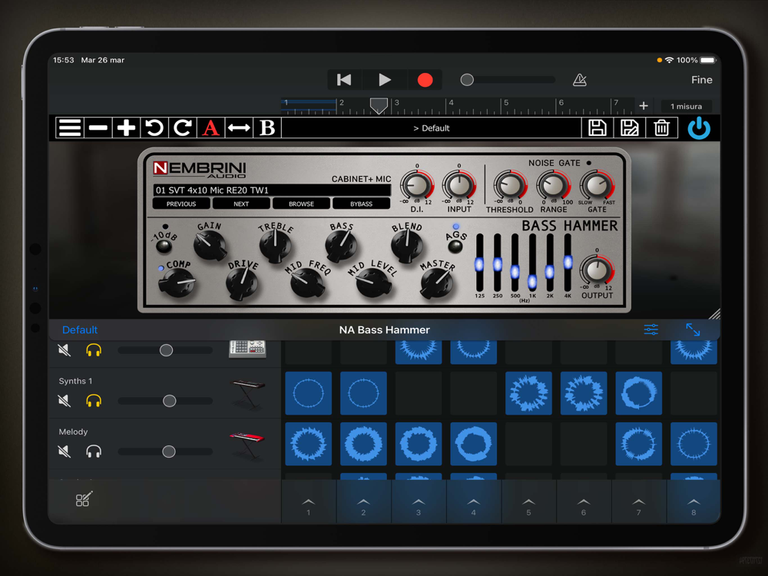This screenshot has height=576, width=768.
Task: Click the MID LEVEL knob
Action: [x=372, y=283]
